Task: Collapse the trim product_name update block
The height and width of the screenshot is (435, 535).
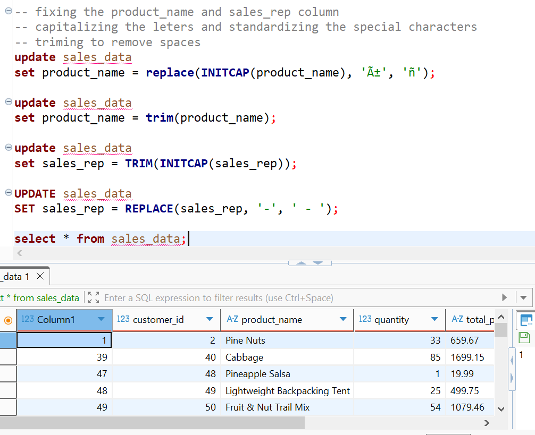Action: [x=9, y=101]
